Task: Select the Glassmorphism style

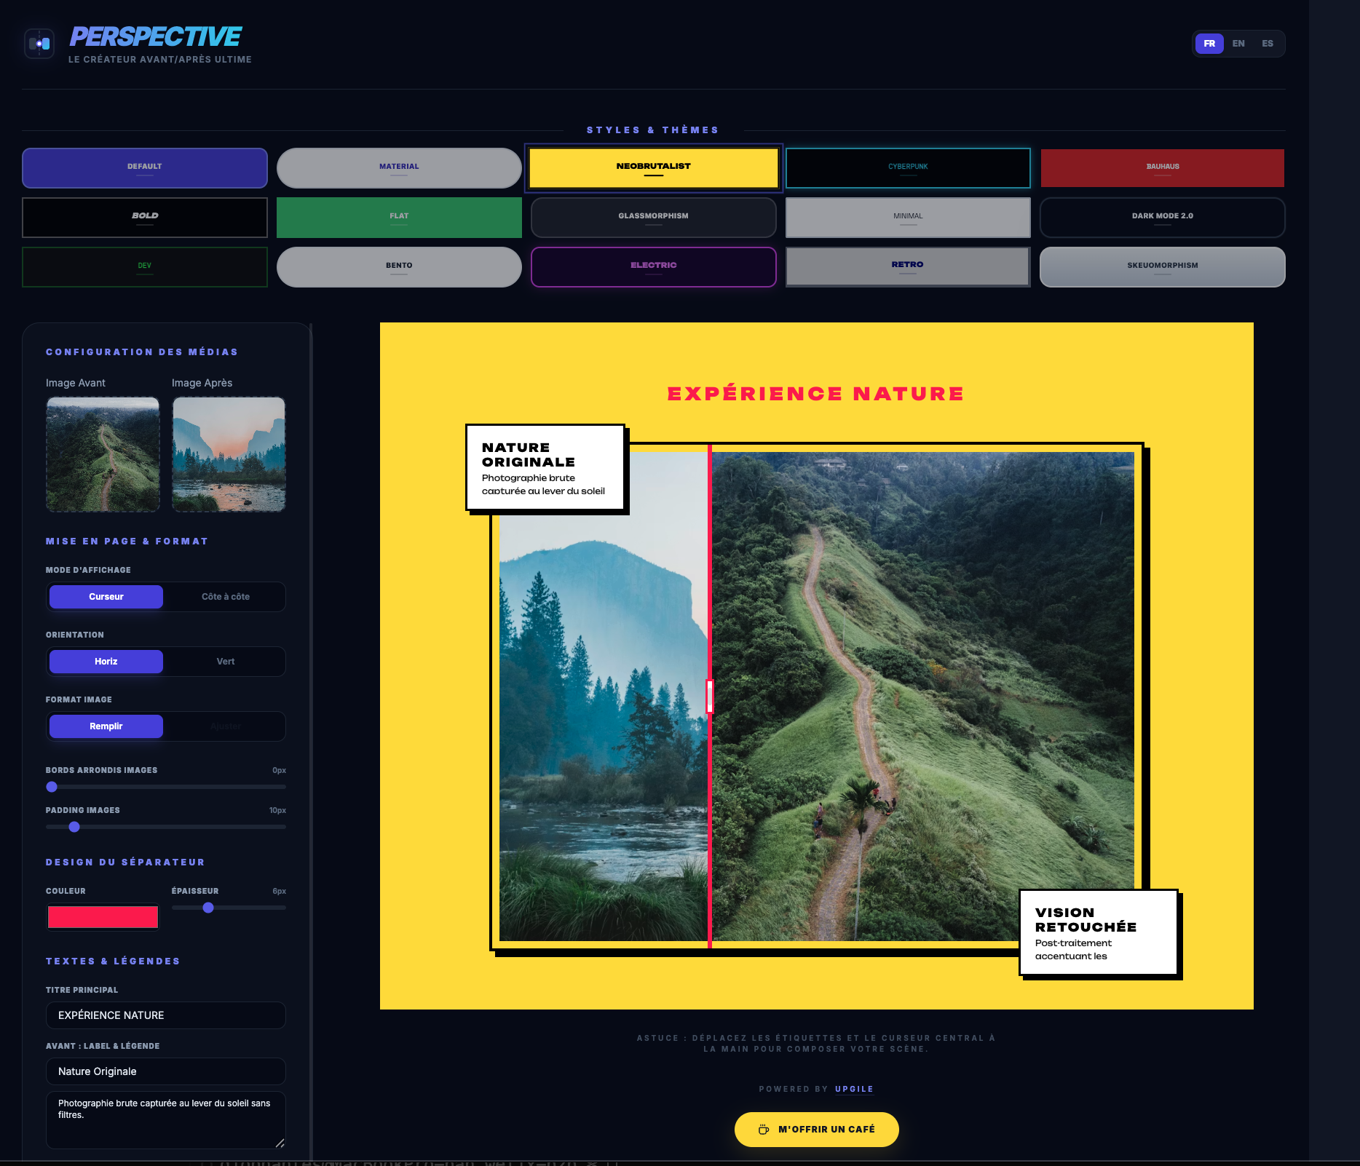Action: point(653,217)
